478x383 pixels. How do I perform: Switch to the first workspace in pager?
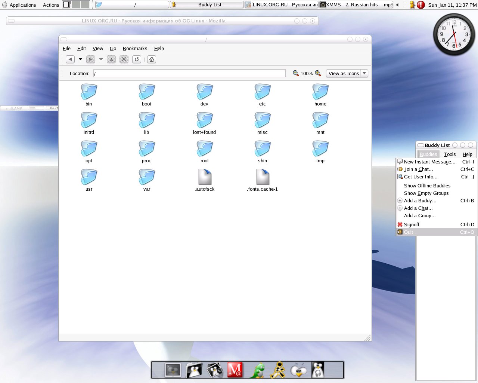click(x=66, y=4)
